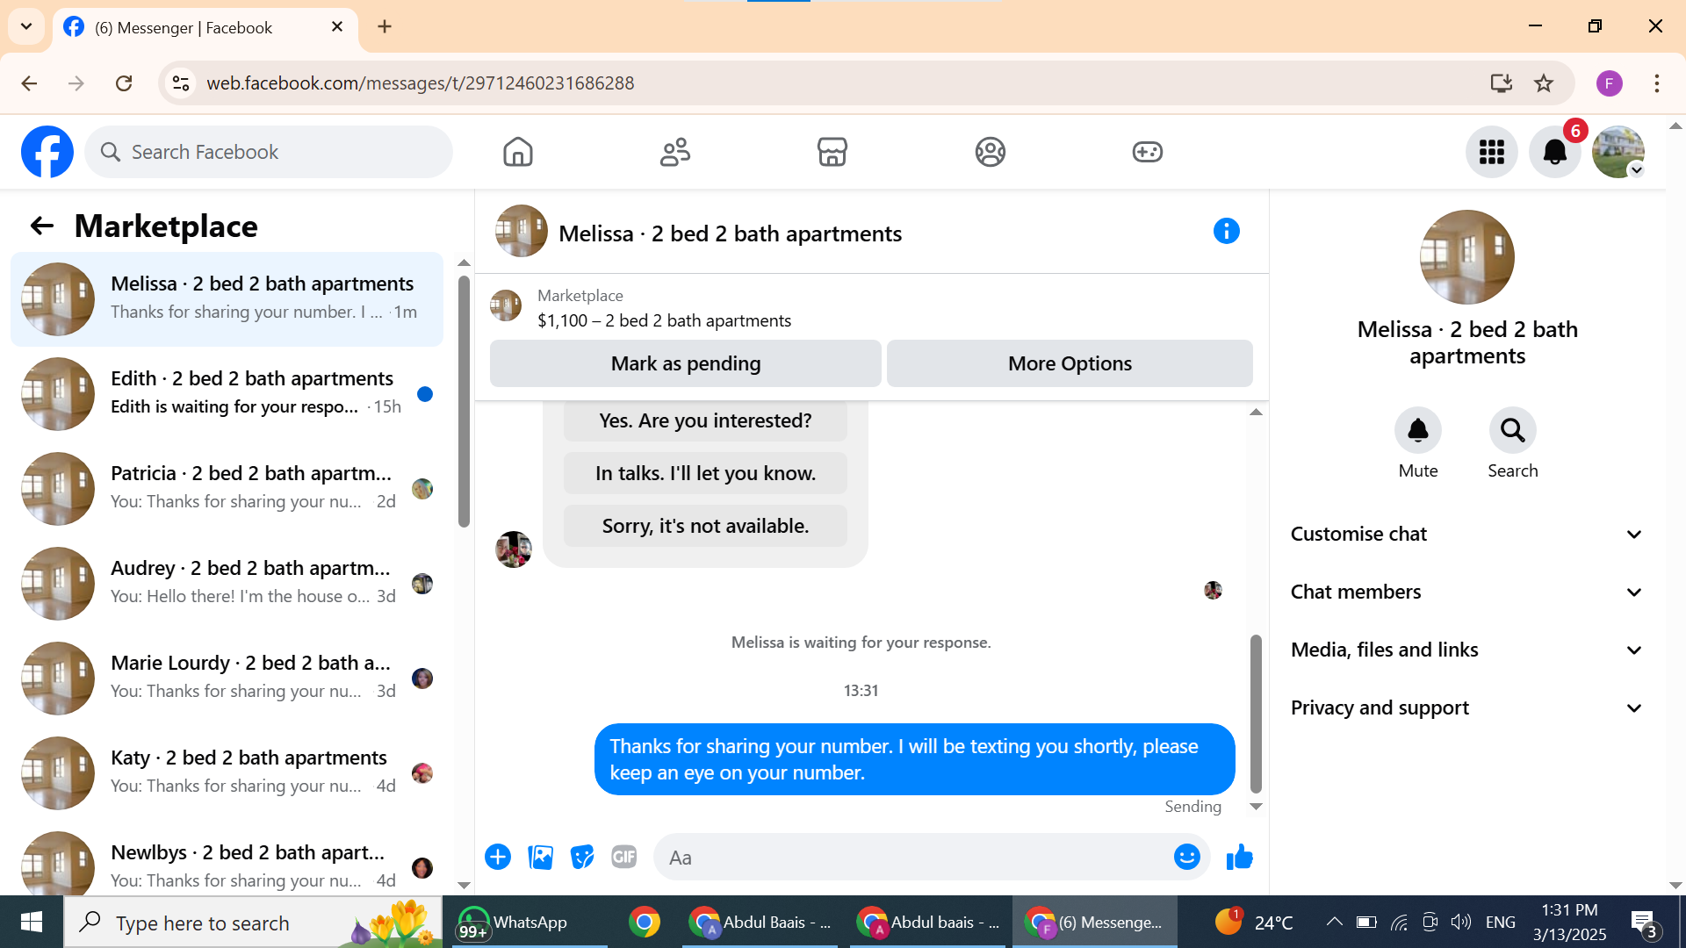Viewport: 1686px width, 948px height.
Task: Open the Marketplace storefront icon
Action: (832, 152)
